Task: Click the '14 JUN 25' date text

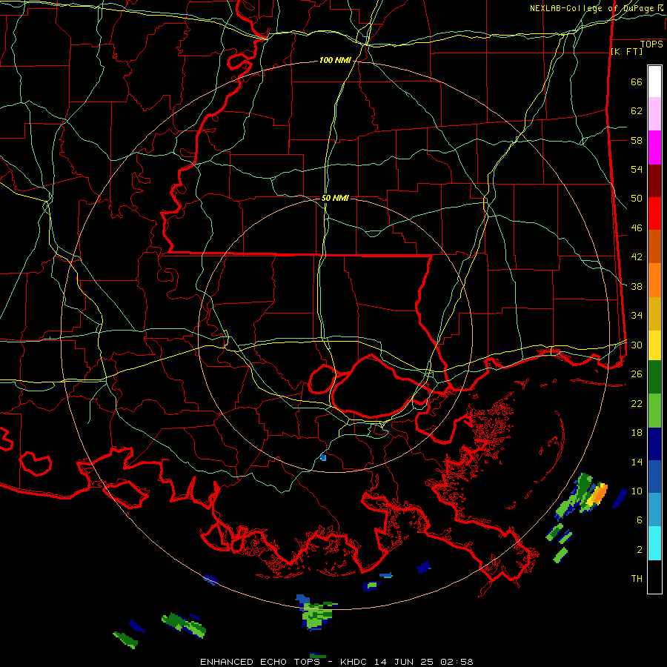Action: click(x=404, y=662)
